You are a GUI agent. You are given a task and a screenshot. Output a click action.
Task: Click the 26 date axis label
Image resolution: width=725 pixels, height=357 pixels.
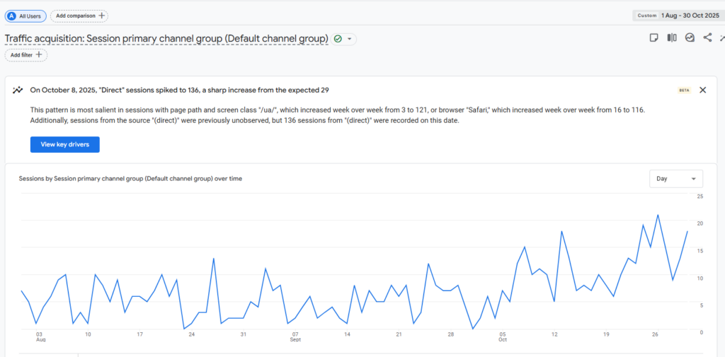[x=655, y=334]
